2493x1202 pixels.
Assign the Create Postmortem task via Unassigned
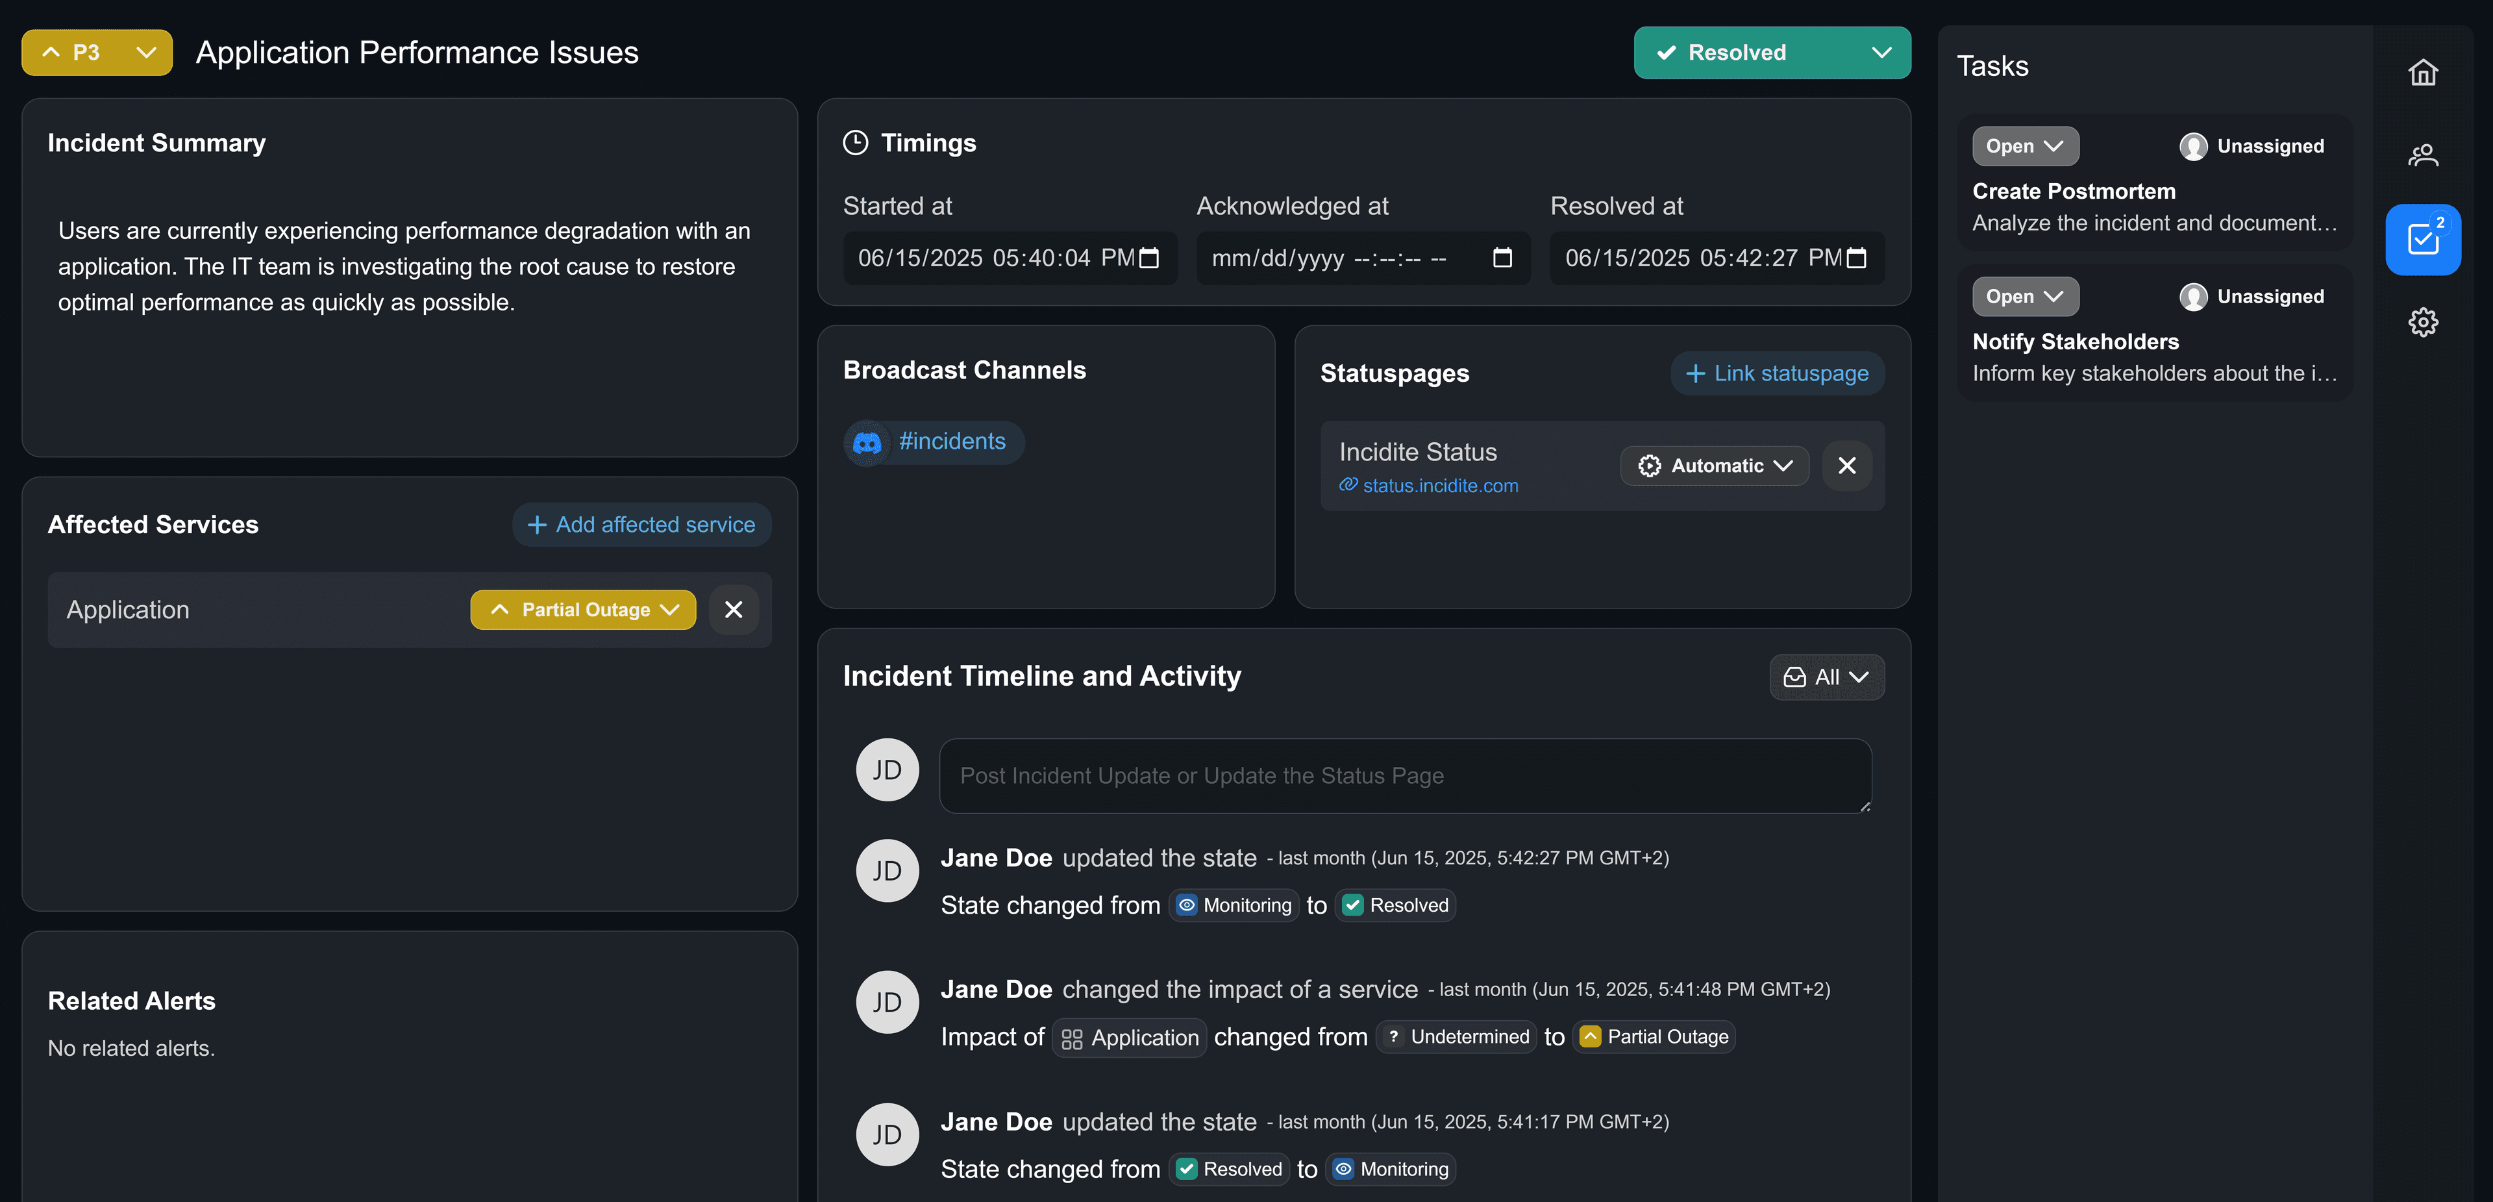[2253, 146]
